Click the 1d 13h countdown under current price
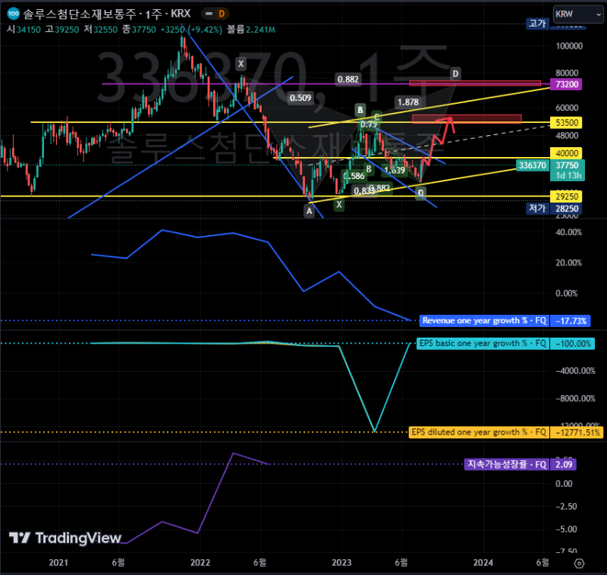 pyautogui.click(x=568, y=176)
